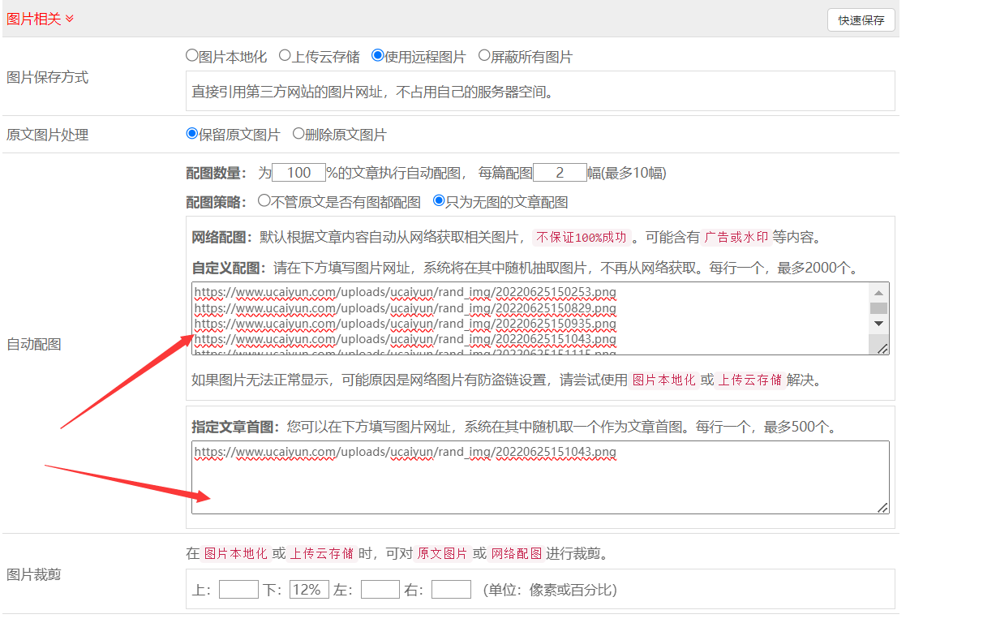Image resolution: width=996 pixels, height=623 pixels.
Task: Choose 保留原文图片 radio button
Action: click(192, 134)
